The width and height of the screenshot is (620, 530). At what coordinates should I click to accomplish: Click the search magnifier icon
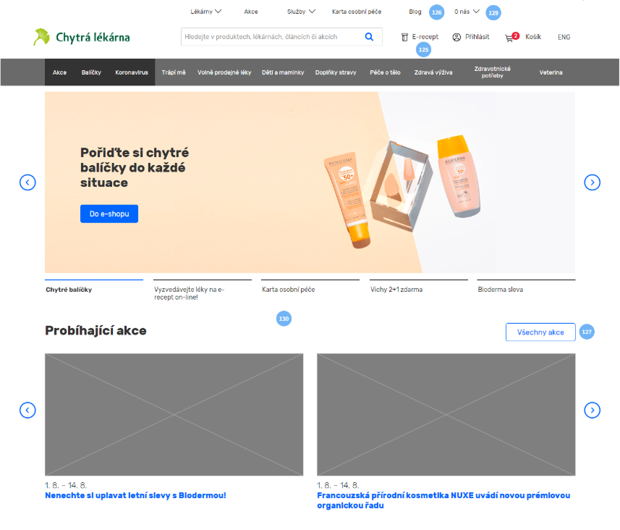coord(369,37)
